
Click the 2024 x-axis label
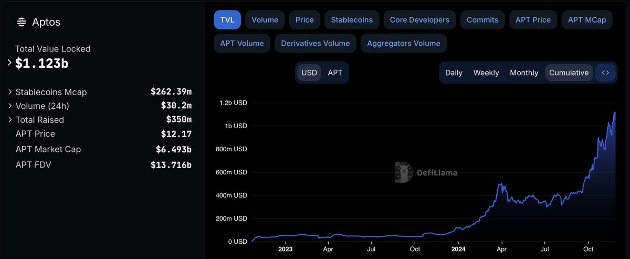459,250
